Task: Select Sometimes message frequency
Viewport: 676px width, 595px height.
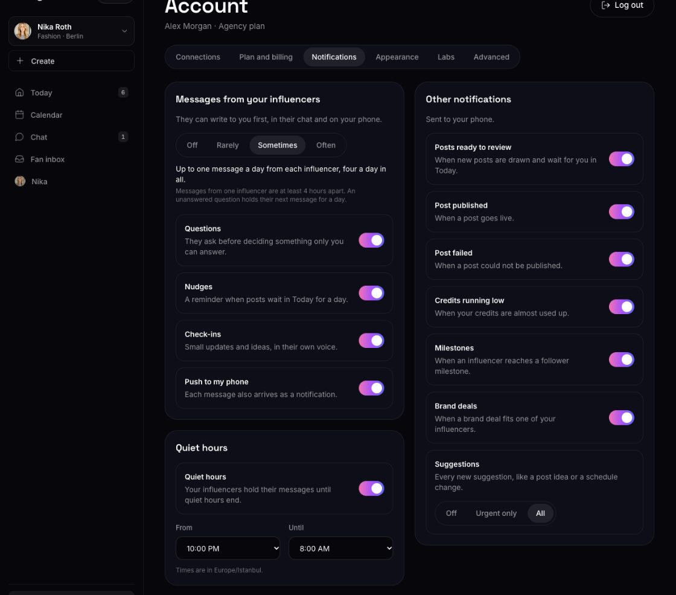Action: 278,146
